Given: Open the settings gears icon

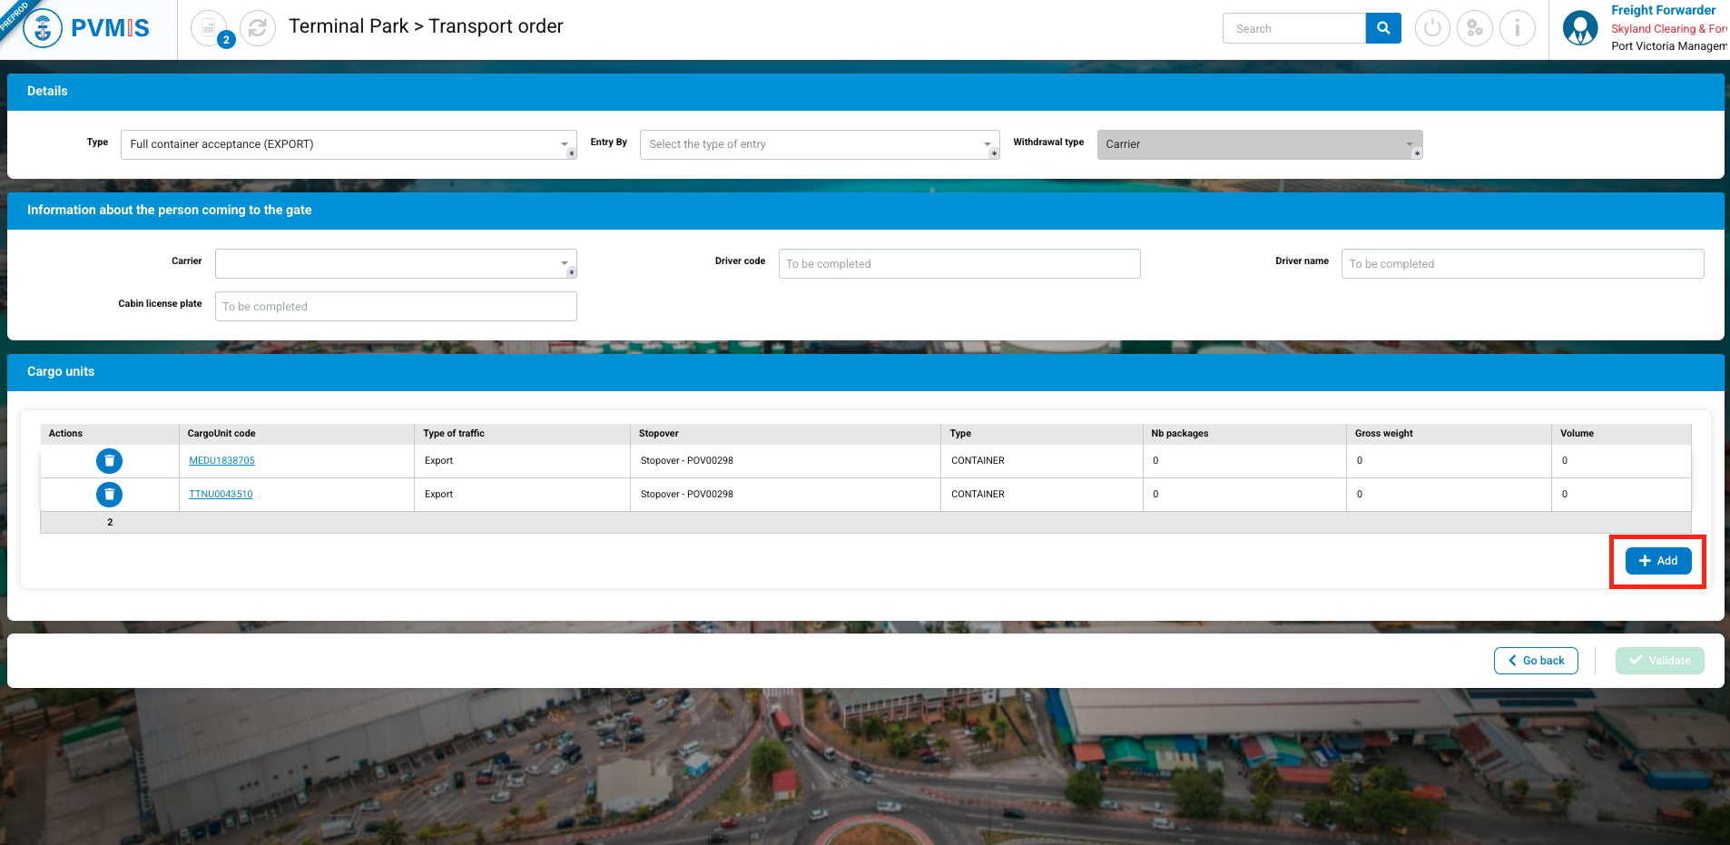Looking at the screenshot, I should [1474, 28].
